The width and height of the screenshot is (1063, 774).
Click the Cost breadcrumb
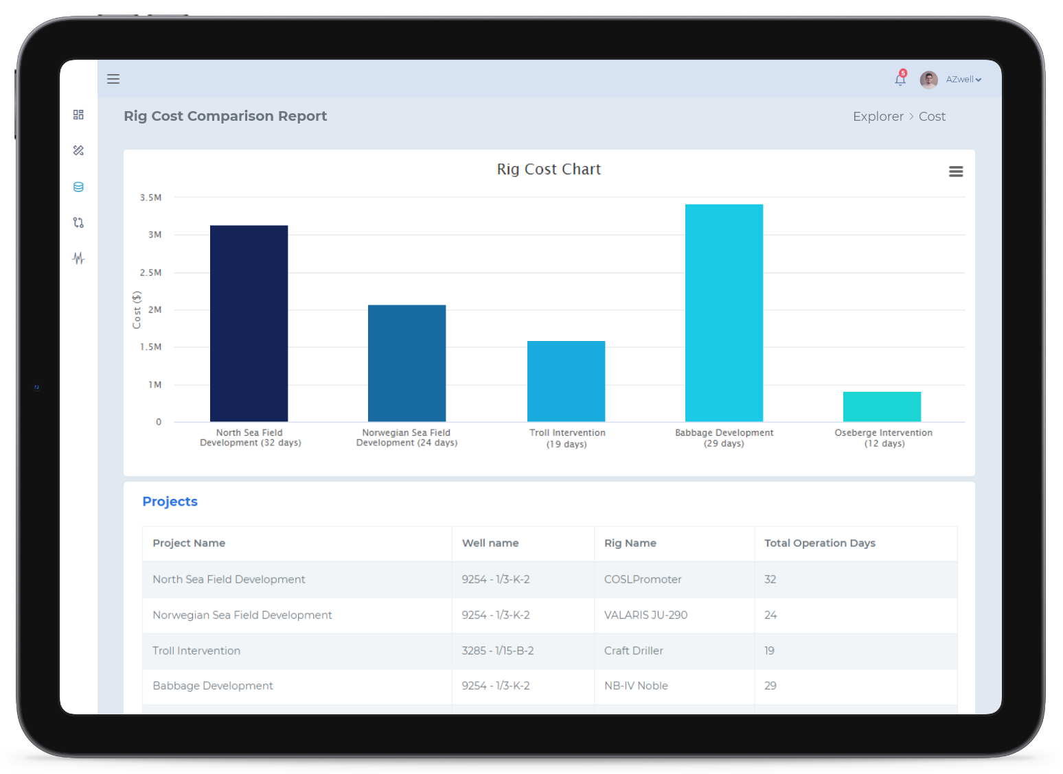point(932,117)
